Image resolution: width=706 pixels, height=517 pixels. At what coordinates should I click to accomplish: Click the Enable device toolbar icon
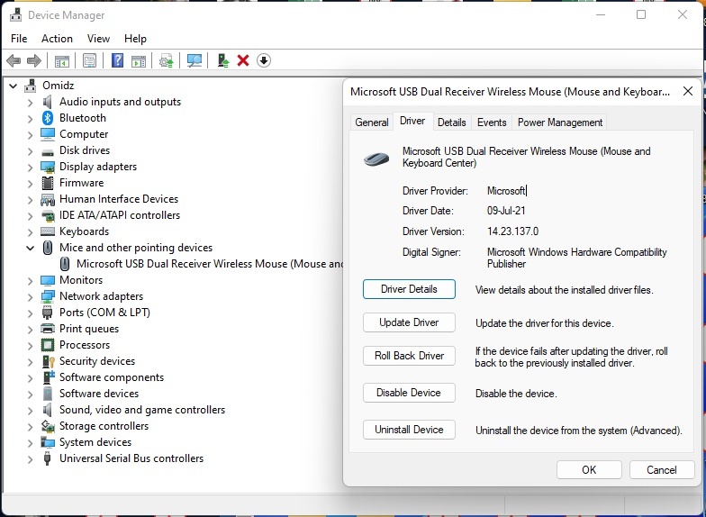point(222,60)
